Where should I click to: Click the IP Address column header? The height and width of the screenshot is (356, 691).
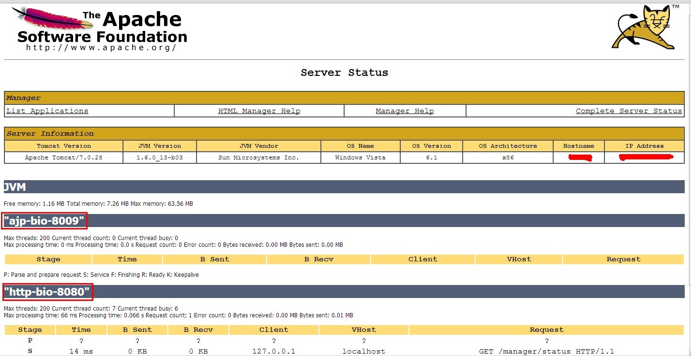[x=645, y=146]
